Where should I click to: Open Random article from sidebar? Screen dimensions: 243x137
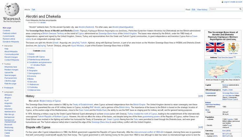[x=9, y=39]
